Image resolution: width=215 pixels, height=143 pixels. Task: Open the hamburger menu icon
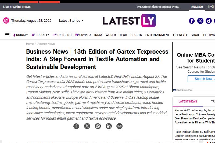point(8,35)
